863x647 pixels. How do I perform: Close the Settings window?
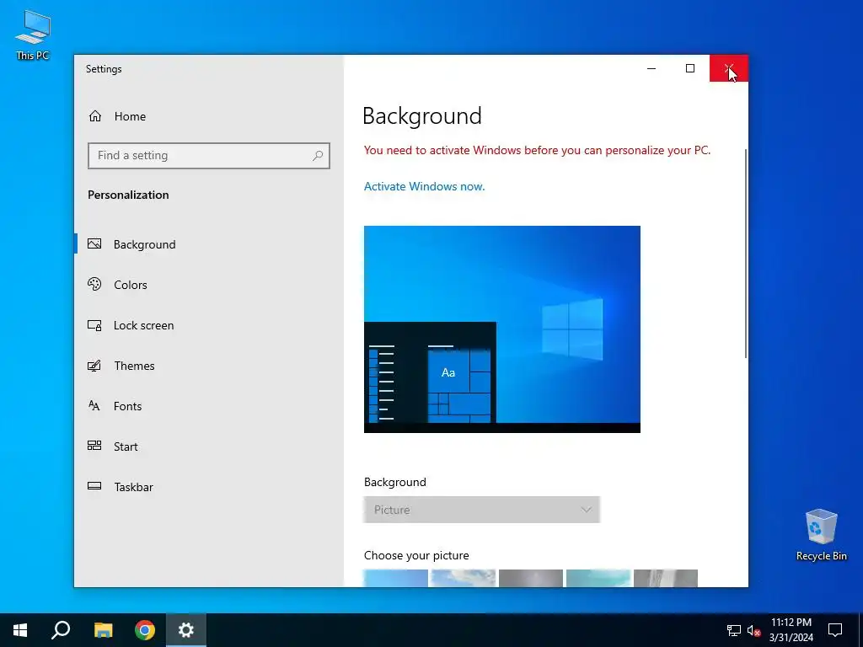[x=729, y=68]
